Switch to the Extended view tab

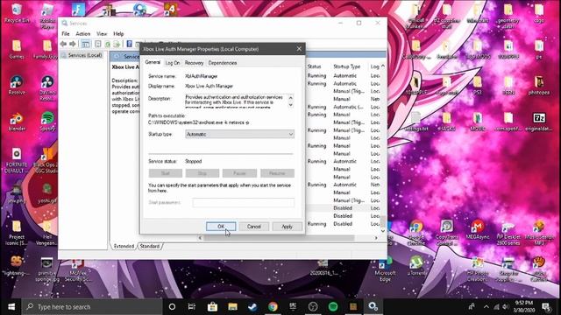124,246
